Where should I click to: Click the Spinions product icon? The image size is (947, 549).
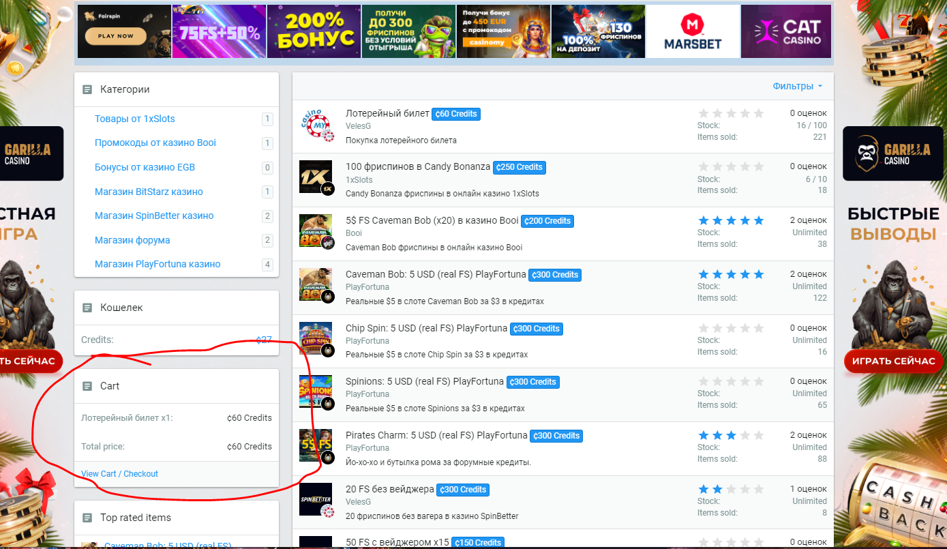pyautogui.click(x=316, y=392)
